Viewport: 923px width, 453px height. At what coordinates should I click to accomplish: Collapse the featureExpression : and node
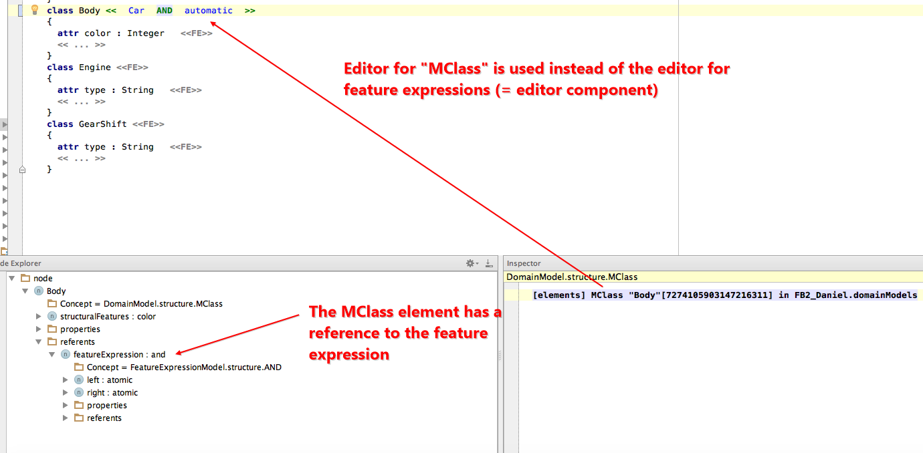coord(52,355)
